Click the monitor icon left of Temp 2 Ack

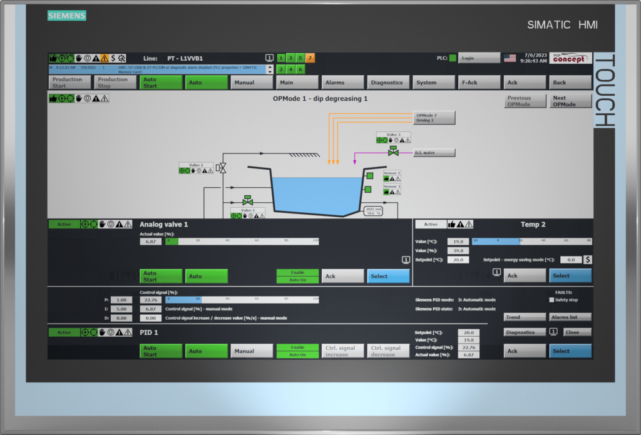tap(496, 272)
